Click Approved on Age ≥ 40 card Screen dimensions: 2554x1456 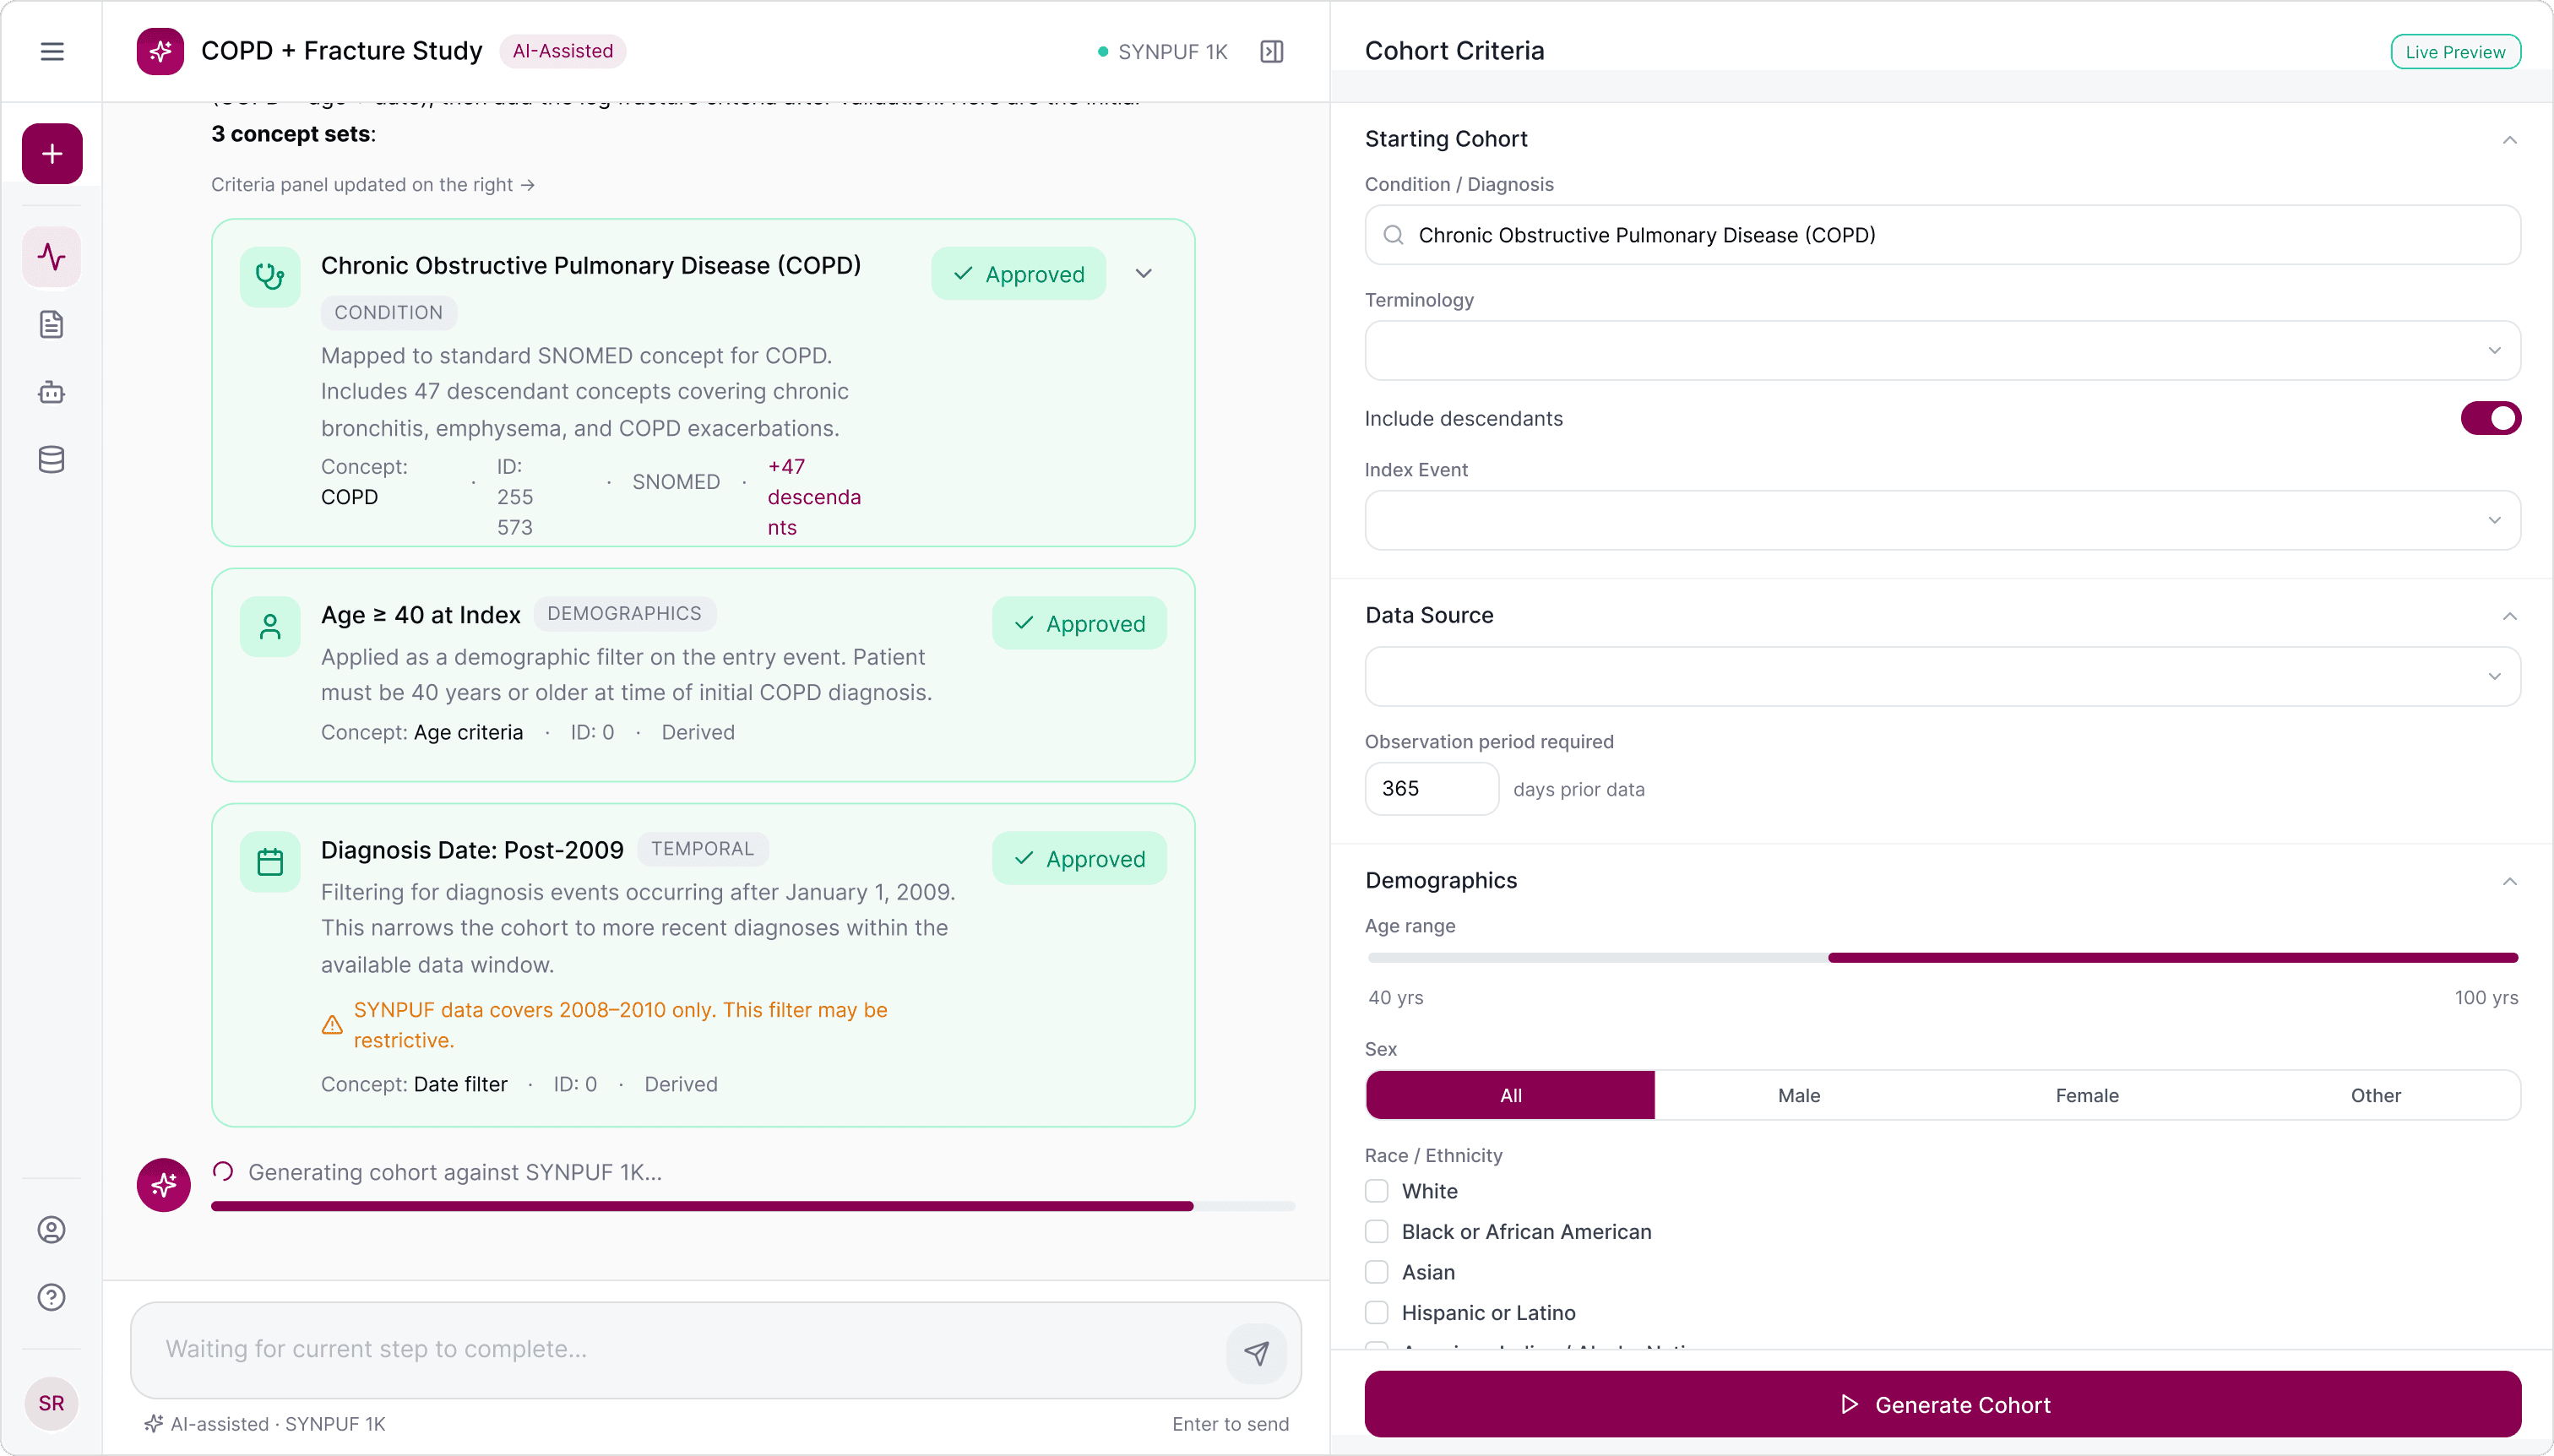click(x=1079, y=624)
